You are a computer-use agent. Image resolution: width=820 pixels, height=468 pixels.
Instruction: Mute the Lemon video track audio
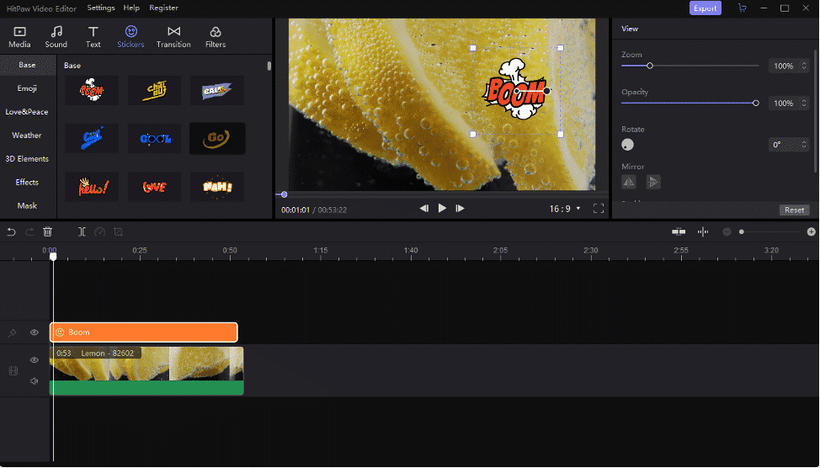35,381
